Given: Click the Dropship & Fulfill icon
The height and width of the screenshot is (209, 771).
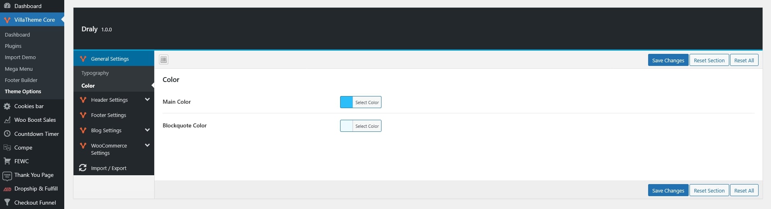Looking at the screenshot, I should pos(7,189).
